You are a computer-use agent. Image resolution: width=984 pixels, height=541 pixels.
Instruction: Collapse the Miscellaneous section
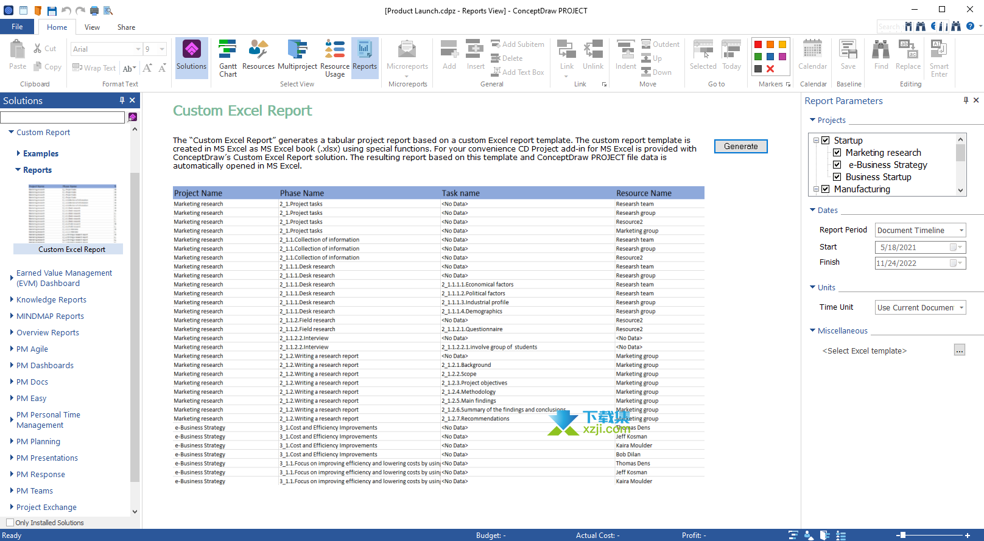(x=812, y=330)
